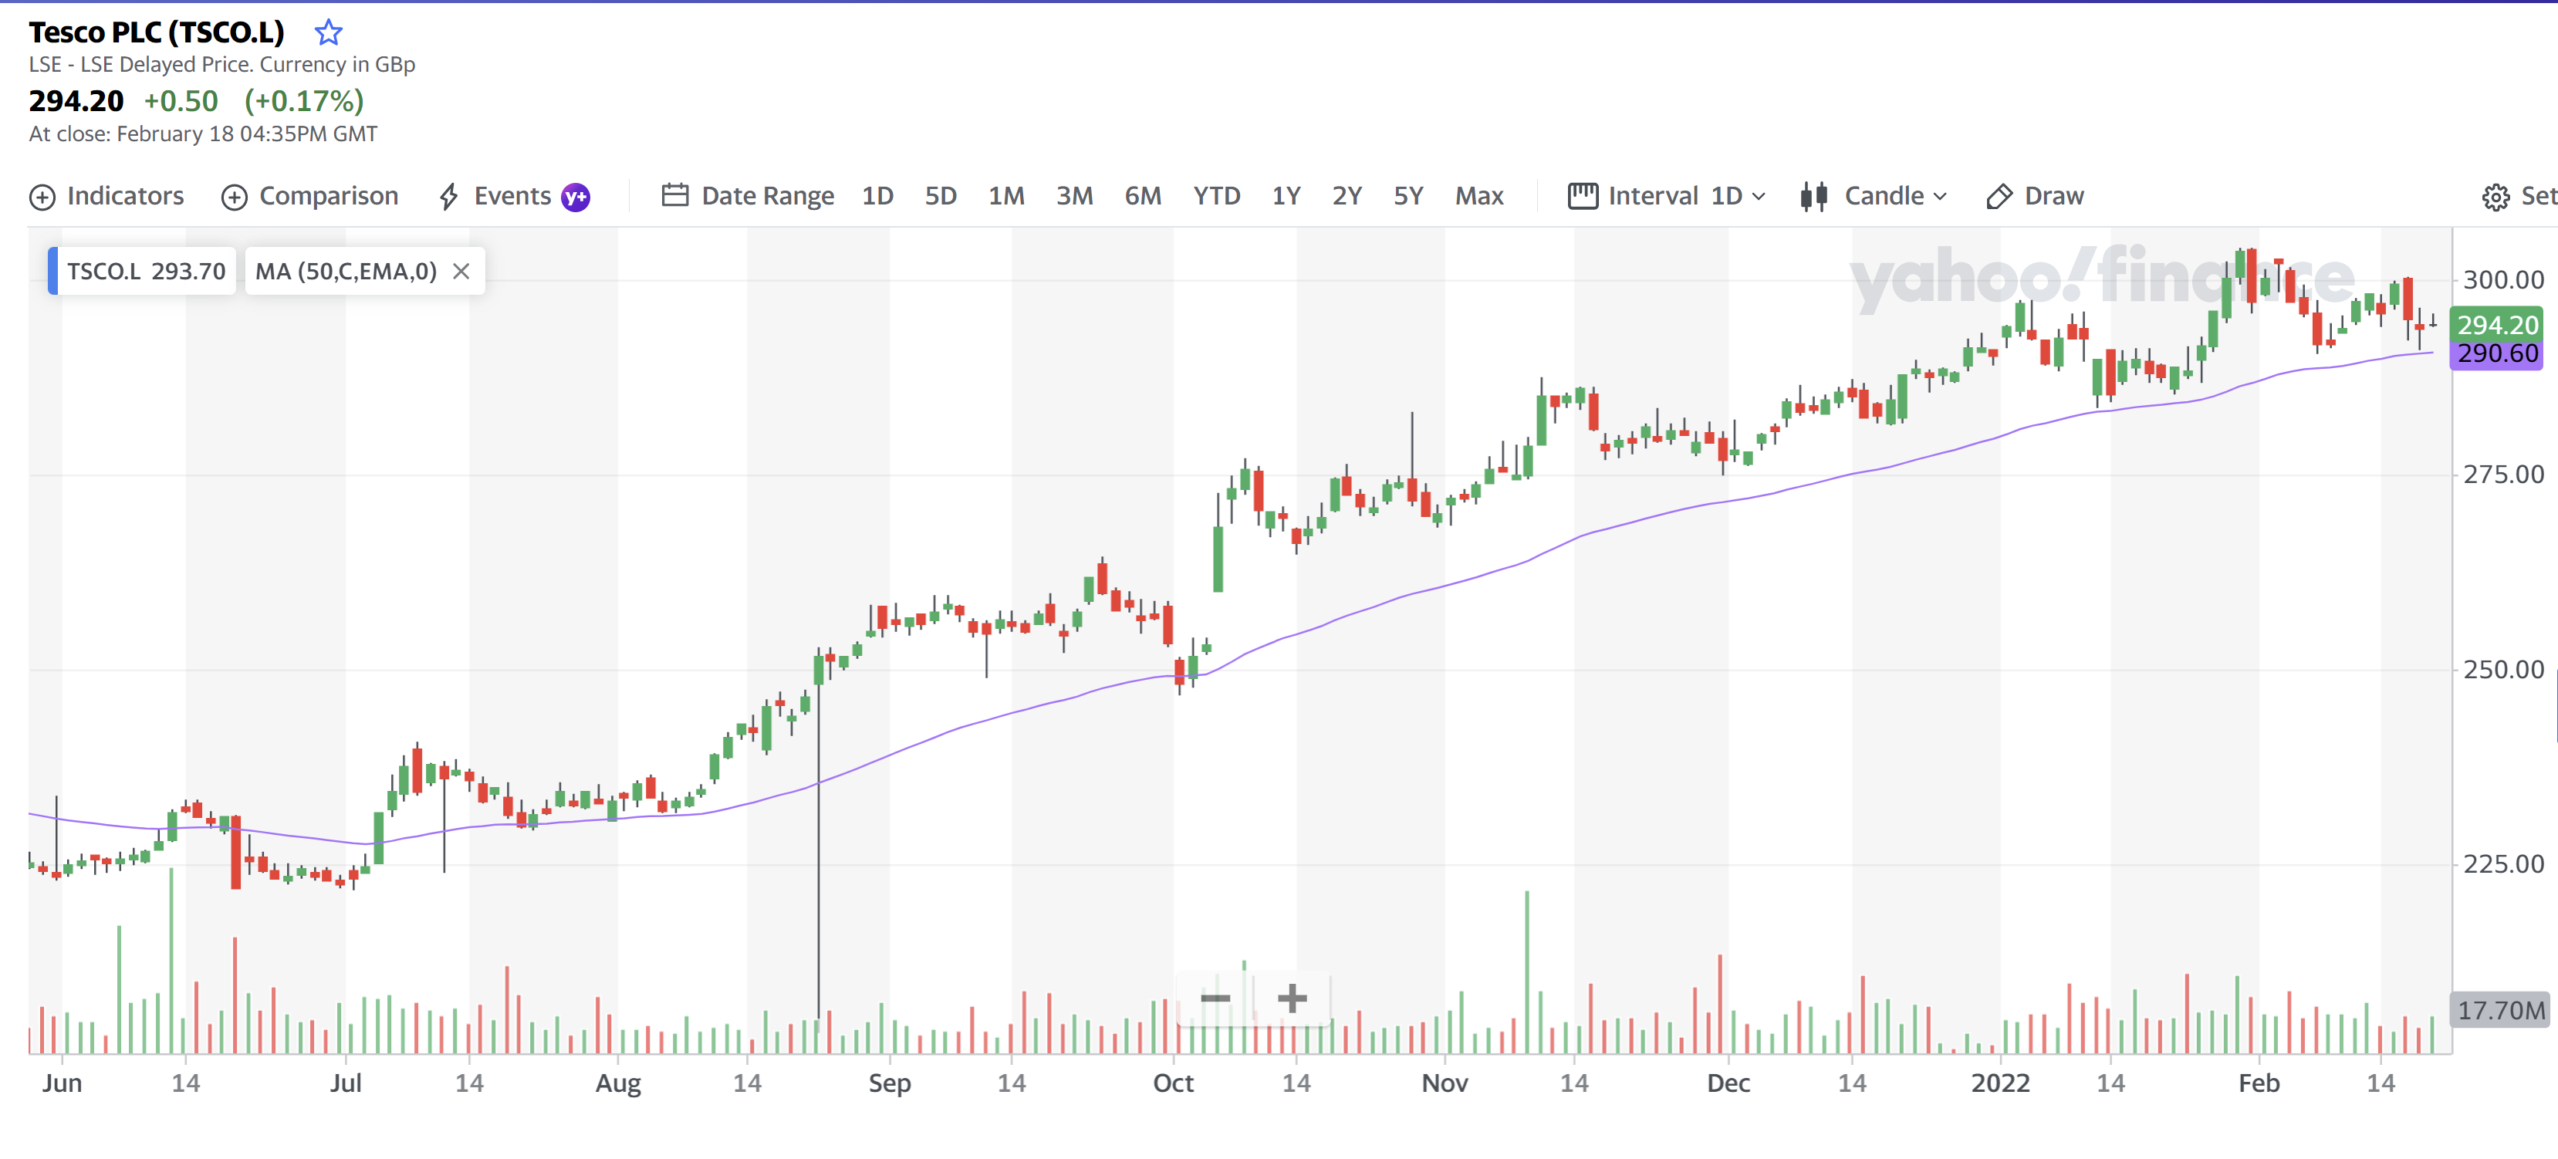Click the Tesco PLC (TSCO.L) heading
Screen dimensions: 2558x1159
pyautogui.click(x=157, y=32)
